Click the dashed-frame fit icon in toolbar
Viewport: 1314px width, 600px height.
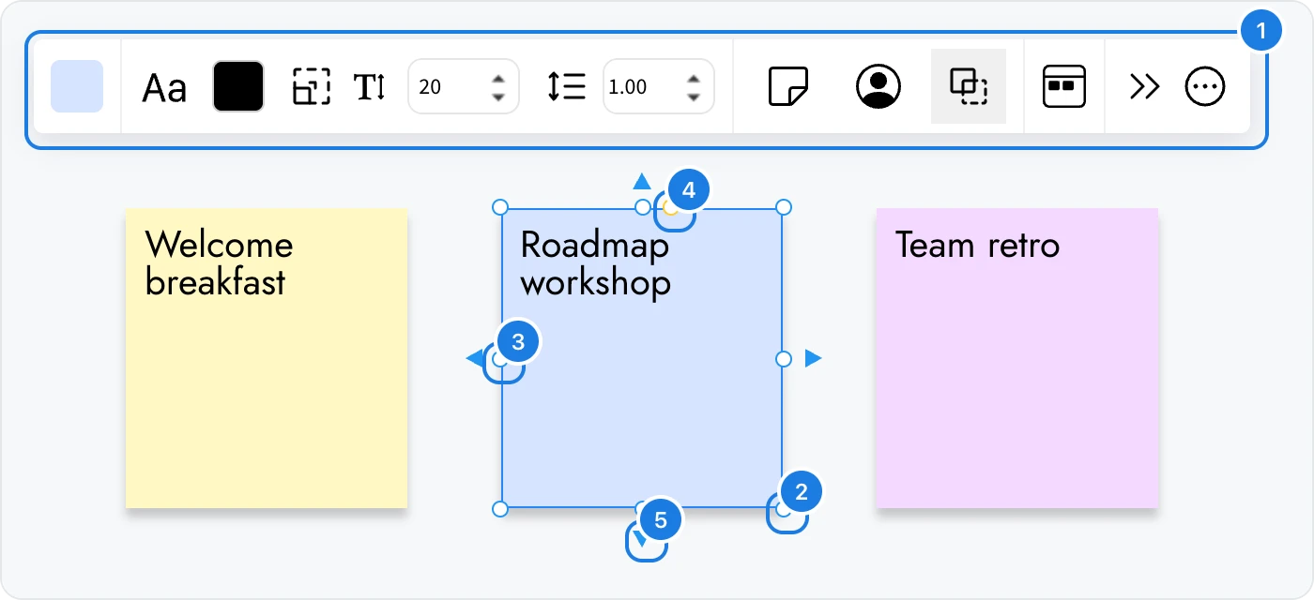[x=312, y=86]
